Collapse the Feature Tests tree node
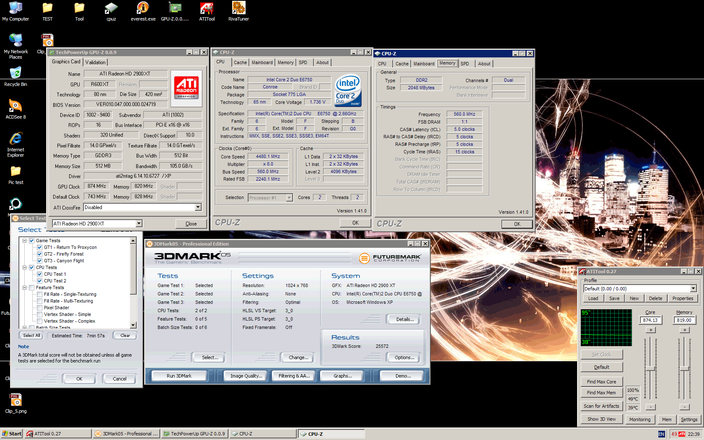The width and height of the screenshot is (704, 440). tap(25, 287)
